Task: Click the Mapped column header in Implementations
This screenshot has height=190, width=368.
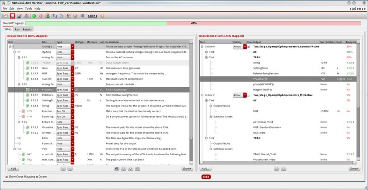Action: pyautogui.click(x=351, y=42)
